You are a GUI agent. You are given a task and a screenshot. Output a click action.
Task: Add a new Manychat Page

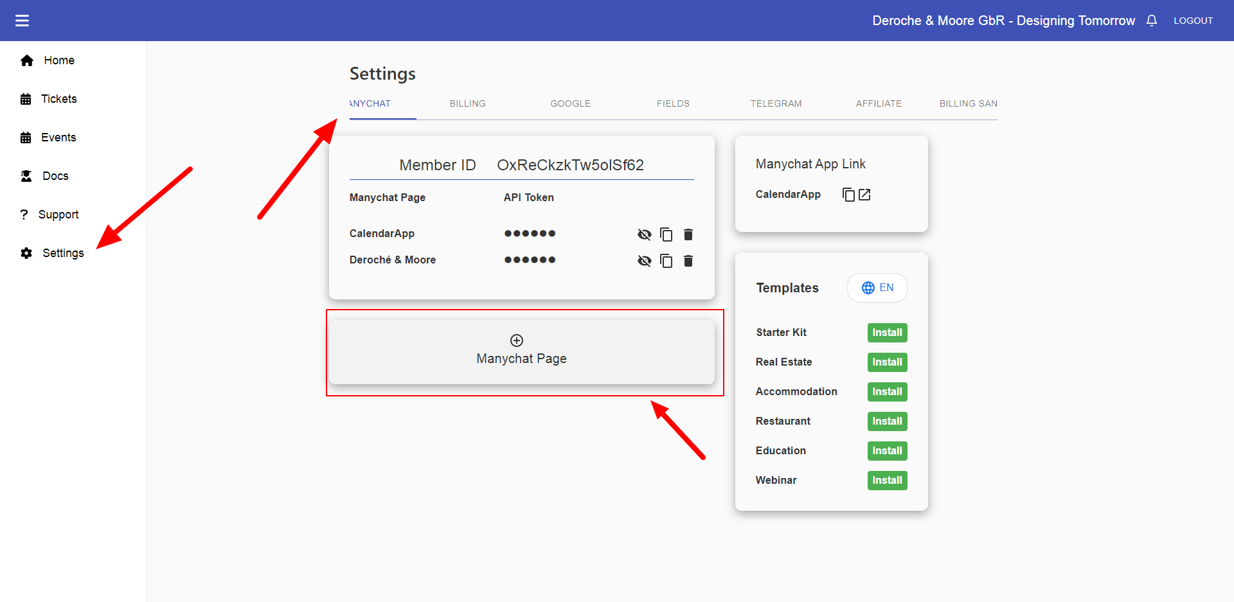tap(521, 350)
